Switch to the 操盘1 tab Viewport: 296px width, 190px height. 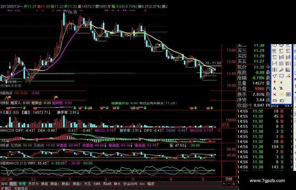click(55, 184)
